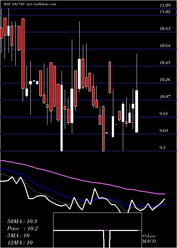177x248 pixels.
Task: Click the 11.09 price axis label
Action: tap(165, 5)
